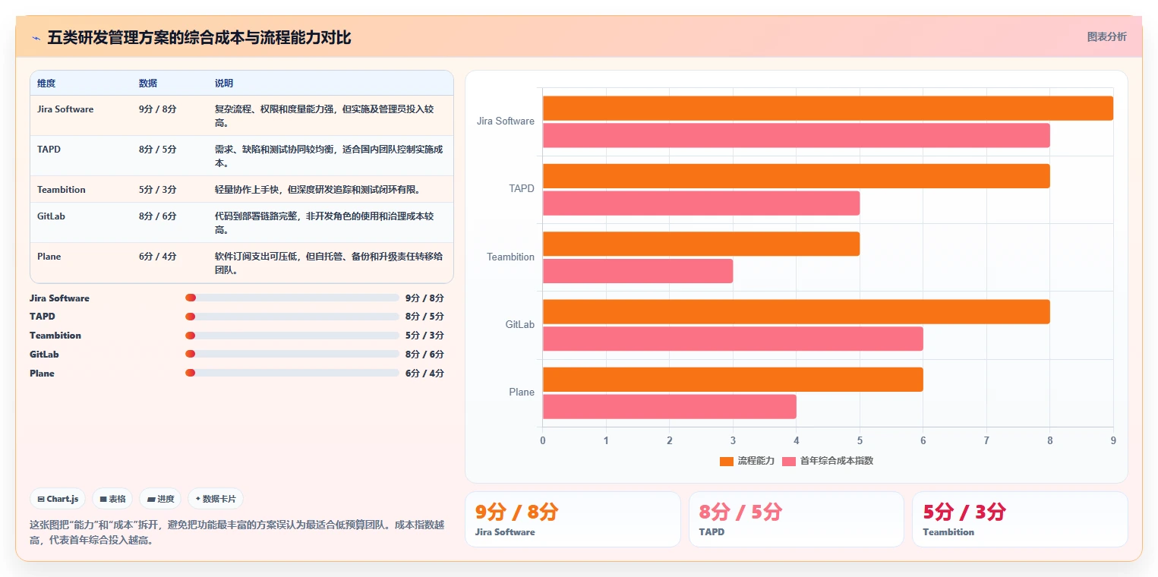Click Teambition orange 流程能力 bar
Screen dimensions: 1158x577
(701, 244)
